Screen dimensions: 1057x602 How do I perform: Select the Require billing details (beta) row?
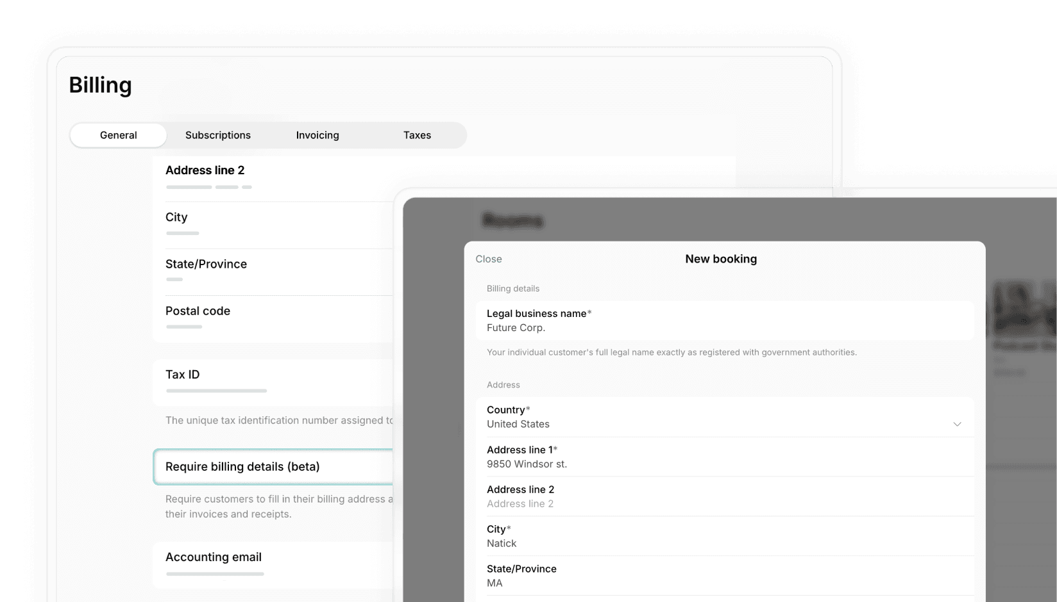(273, 467)
